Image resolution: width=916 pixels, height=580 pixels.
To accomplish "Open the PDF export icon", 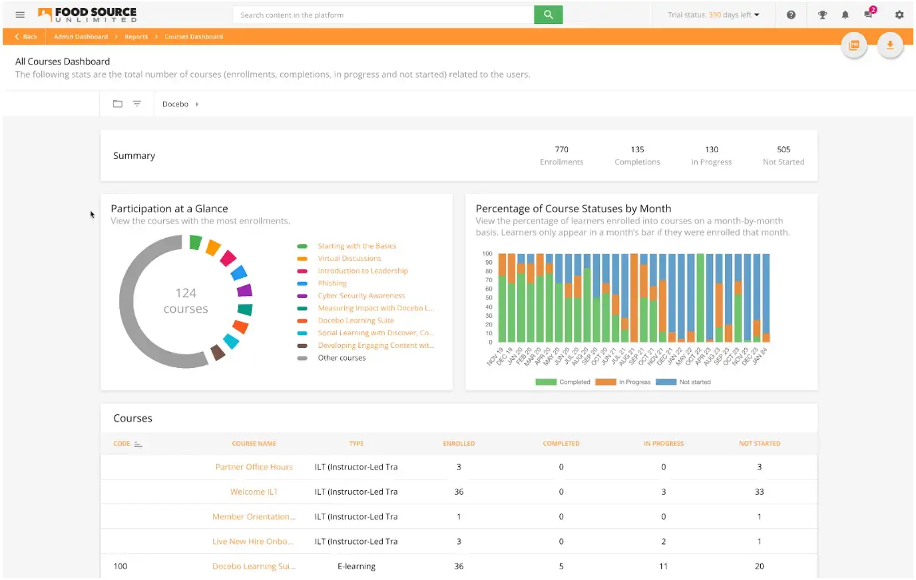I will (854, 45).
